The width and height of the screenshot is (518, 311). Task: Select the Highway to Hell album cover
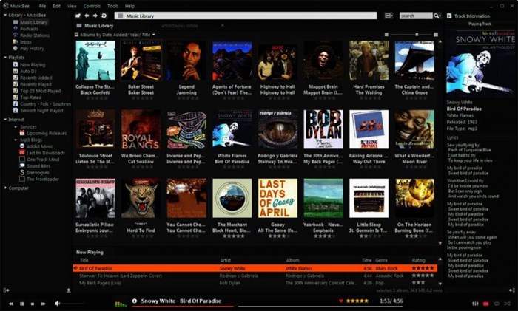click(277, 61)
